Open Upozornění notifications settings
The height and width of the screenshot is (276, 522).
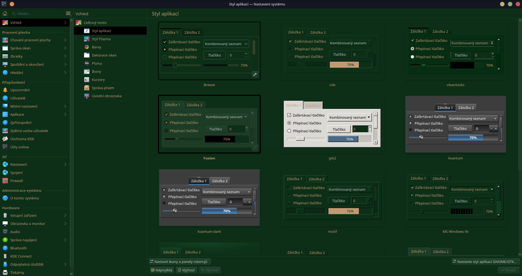click(5, 89)
